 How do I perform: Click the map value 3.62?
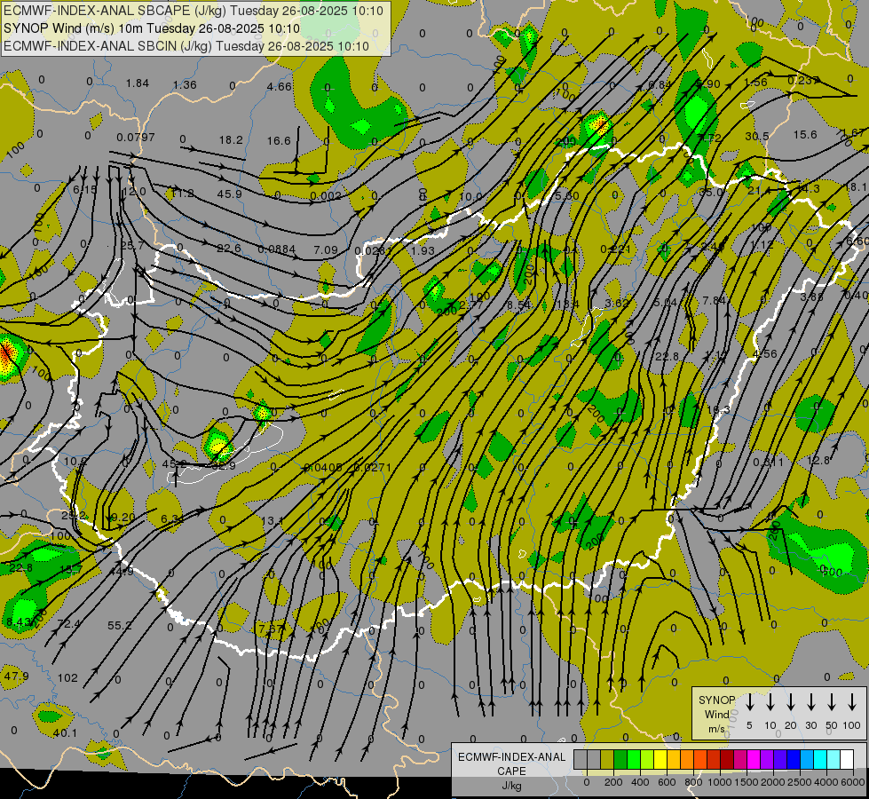[x=617, y=303]
